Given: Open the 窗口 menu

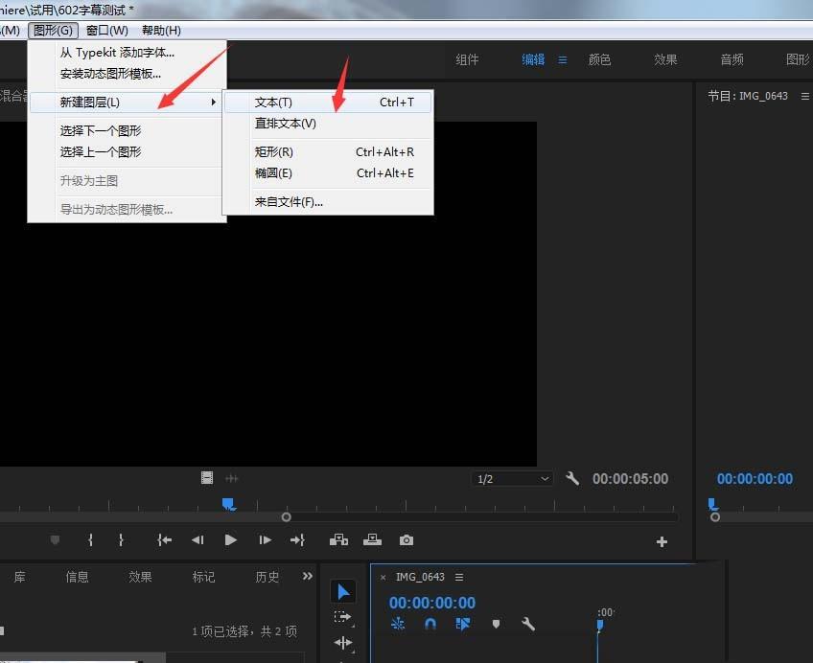Looking at the screenshot, I should 105,30.
